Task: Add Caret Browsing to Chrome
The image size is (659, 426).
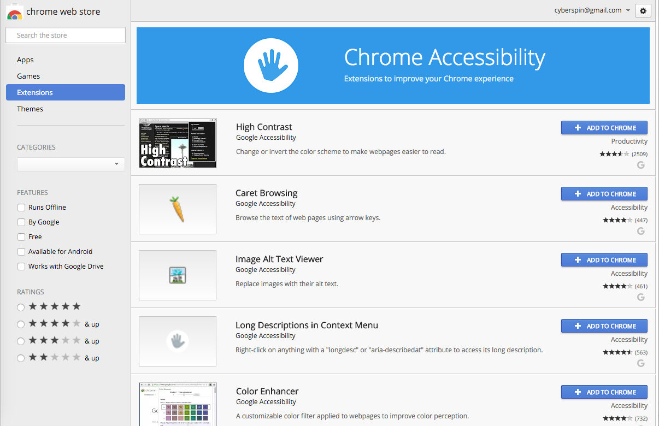Action: [604, 194]
